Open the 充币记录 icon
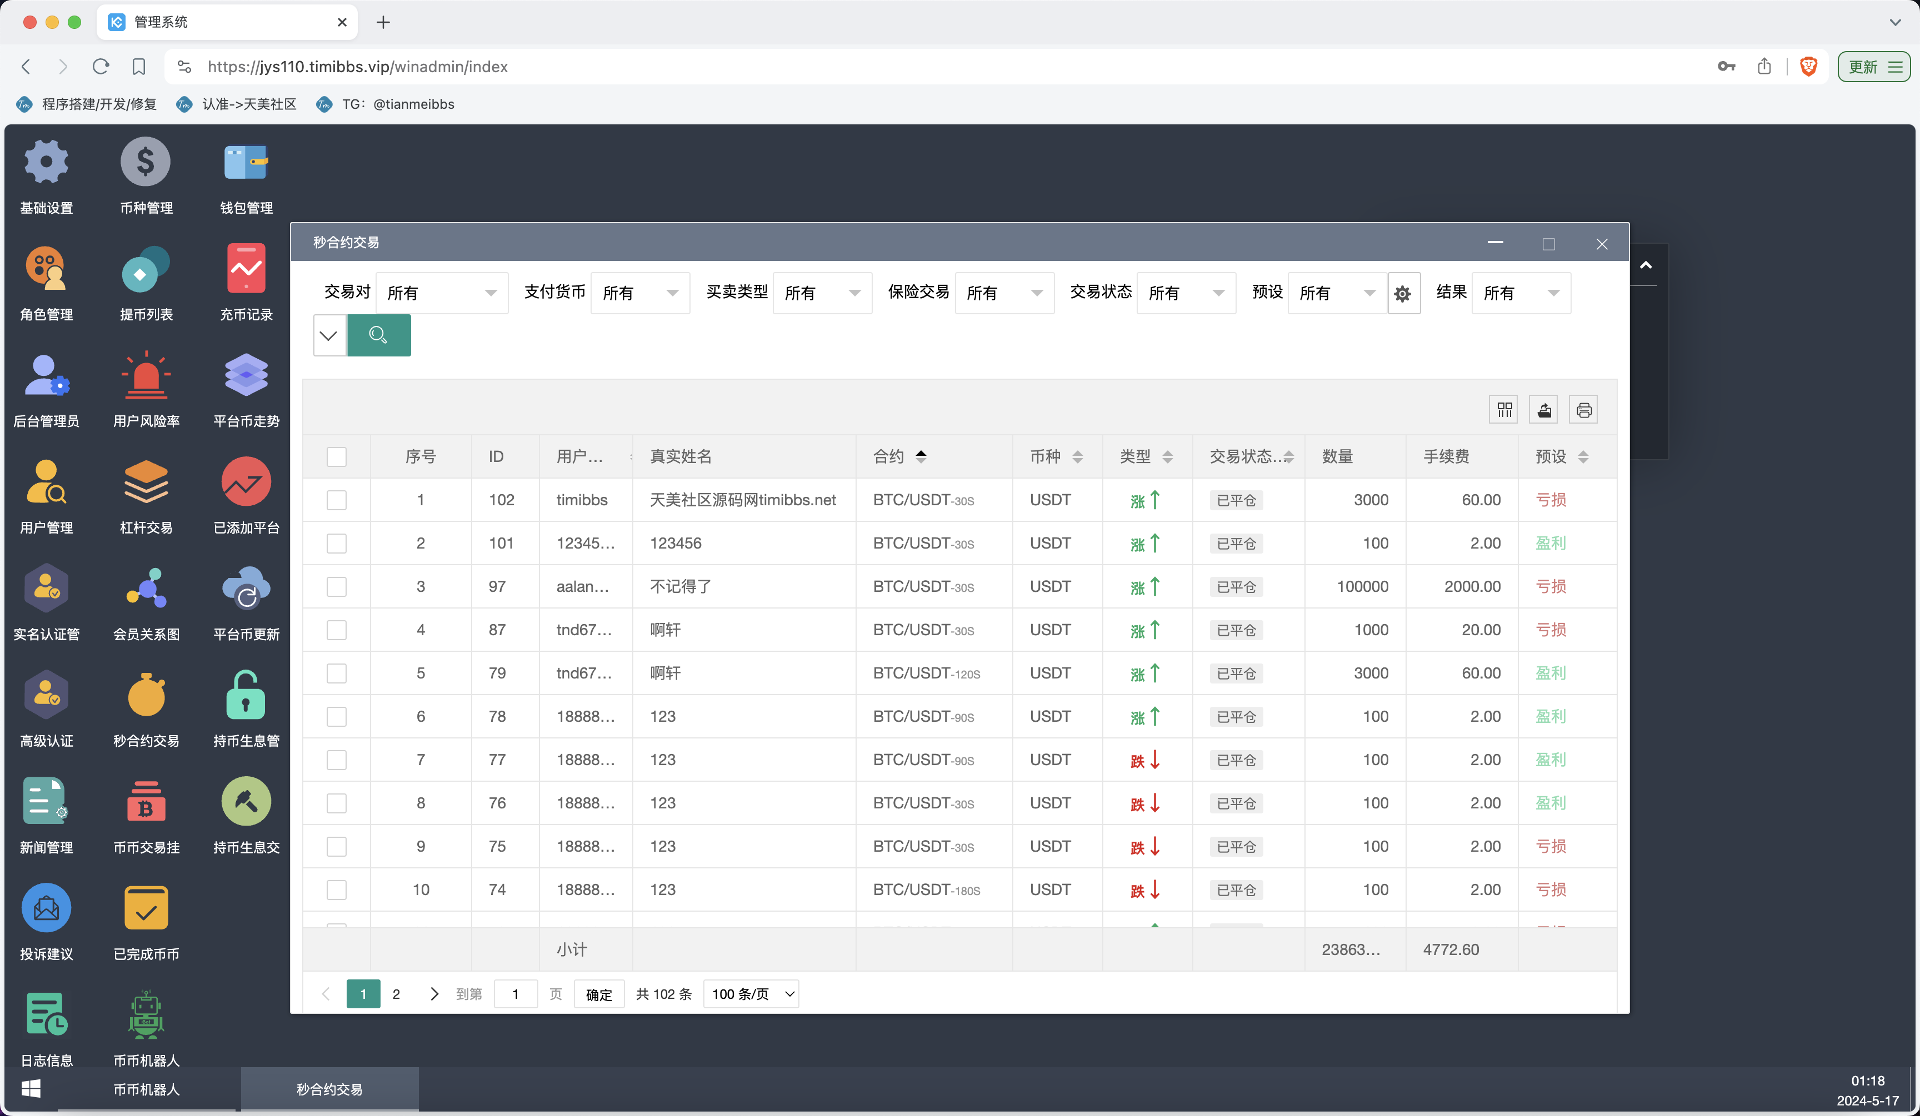 (x=246, y=268)
